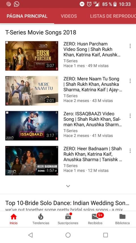136x243 pixels.
Task: Play the ISSAQBAAZI video thumbnail
Action: click(x=32, y=126)
